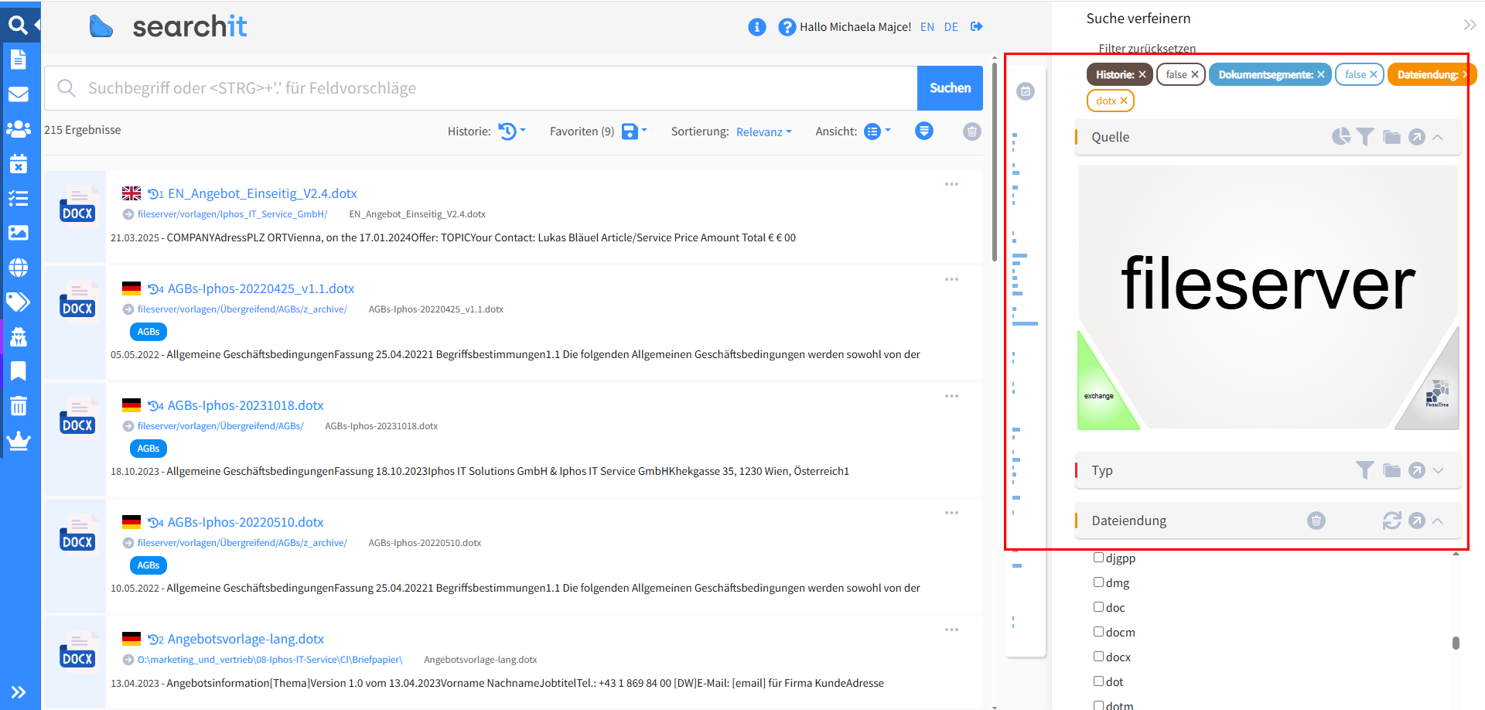Switch interface language to DE
The image size is (1485, 710).
click(951, 26)
